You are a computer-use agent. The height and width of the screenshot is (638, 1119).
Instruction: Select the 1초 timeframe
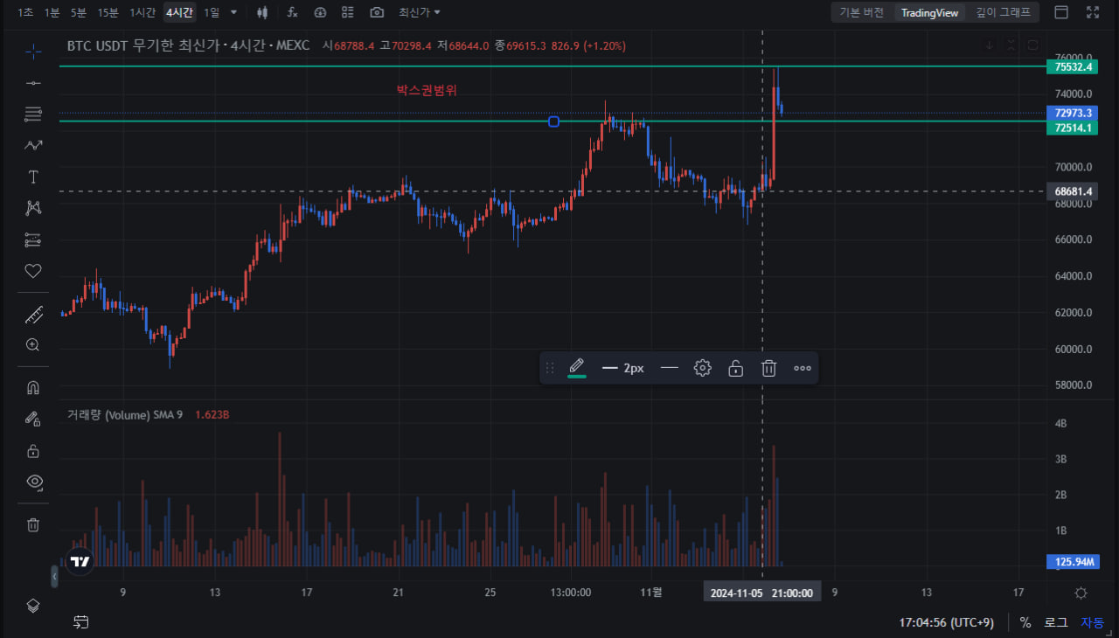click(x=25, y=12)
